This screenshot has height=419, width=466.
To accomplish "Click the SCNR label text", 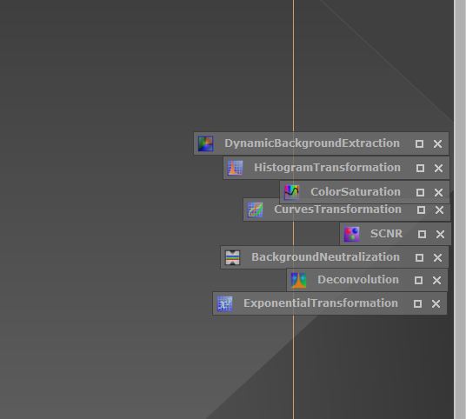I will (386, 234).
